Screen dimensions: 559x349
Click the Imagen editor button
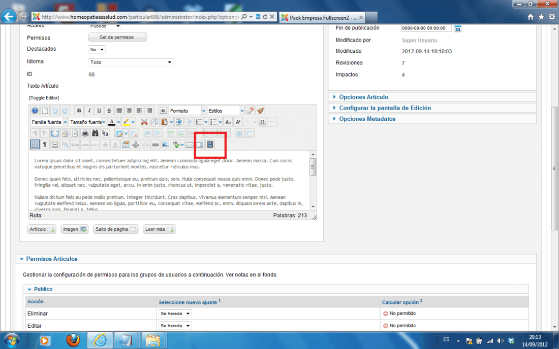coord(75,229)
